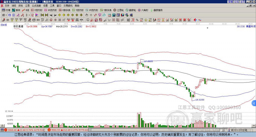
Task: Jump to last bar arrow icon
Action: click(x=46, y=15)
